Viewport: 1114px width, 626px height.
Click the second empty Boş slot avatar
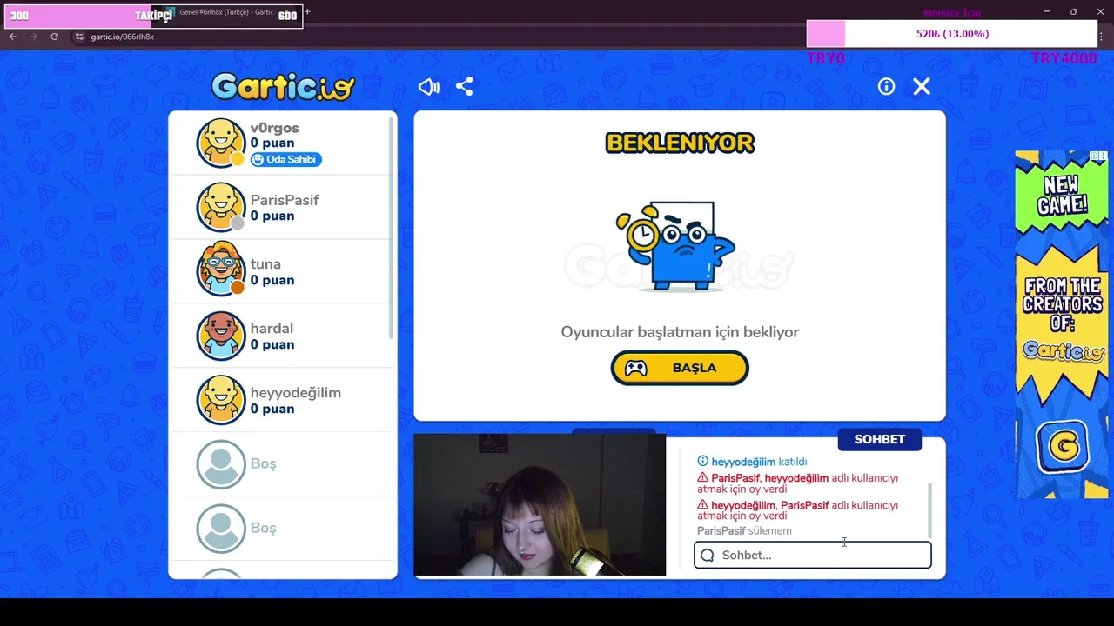pyautogui.click(x=221, y=529)
